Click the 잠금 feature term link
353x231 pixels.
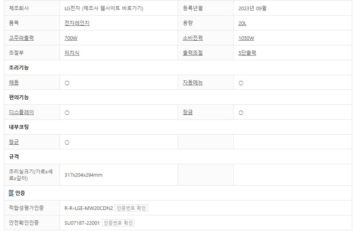coord(188,112)
